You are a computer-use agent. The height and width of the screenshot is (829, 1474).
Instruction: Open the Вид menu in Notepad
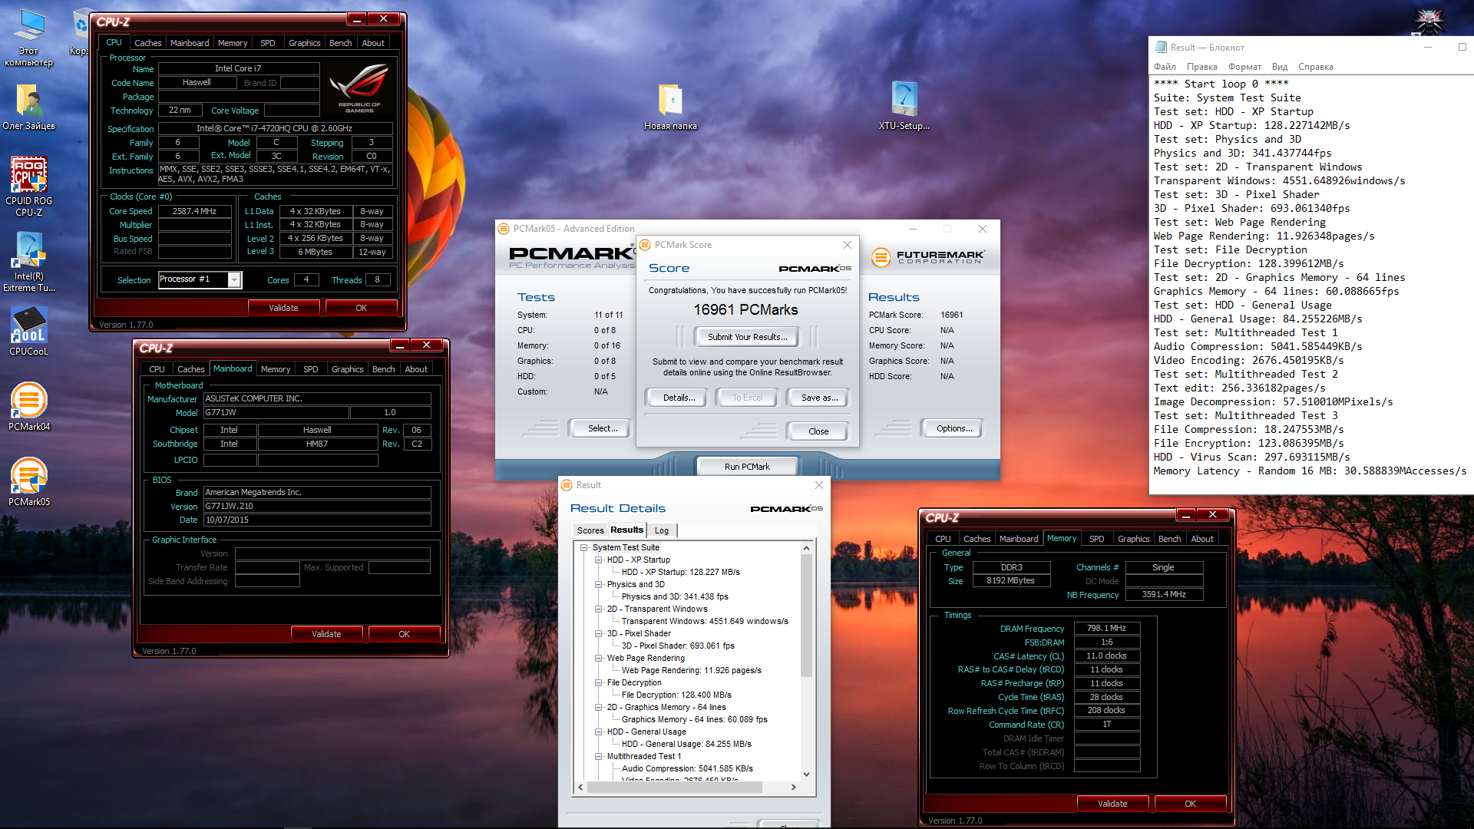[x=1279, y=67]
